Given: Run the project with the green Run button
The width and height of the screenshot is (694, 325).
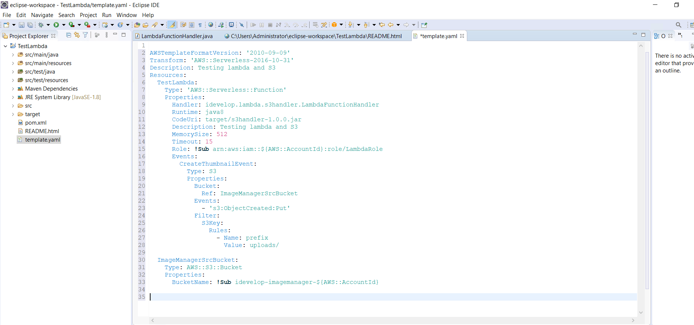Looking at the screenshot, I should (x=56, y=25).
